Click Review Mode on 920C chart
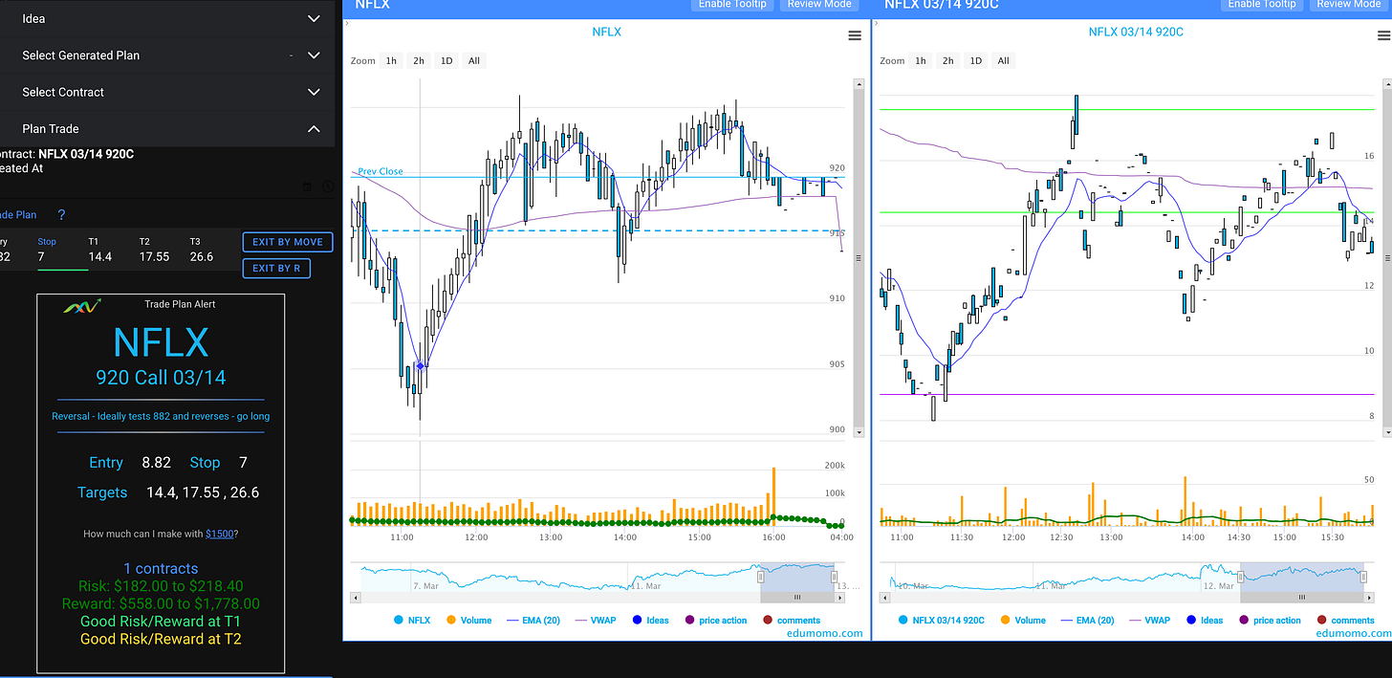The image size is (1392, 678). point(1348,5)
